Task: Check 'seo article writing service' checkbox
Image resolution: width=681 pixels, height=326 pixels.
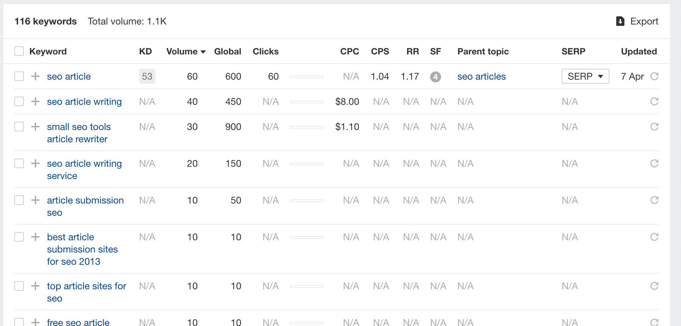Action: pyautogui.click(x=19, y=163)
